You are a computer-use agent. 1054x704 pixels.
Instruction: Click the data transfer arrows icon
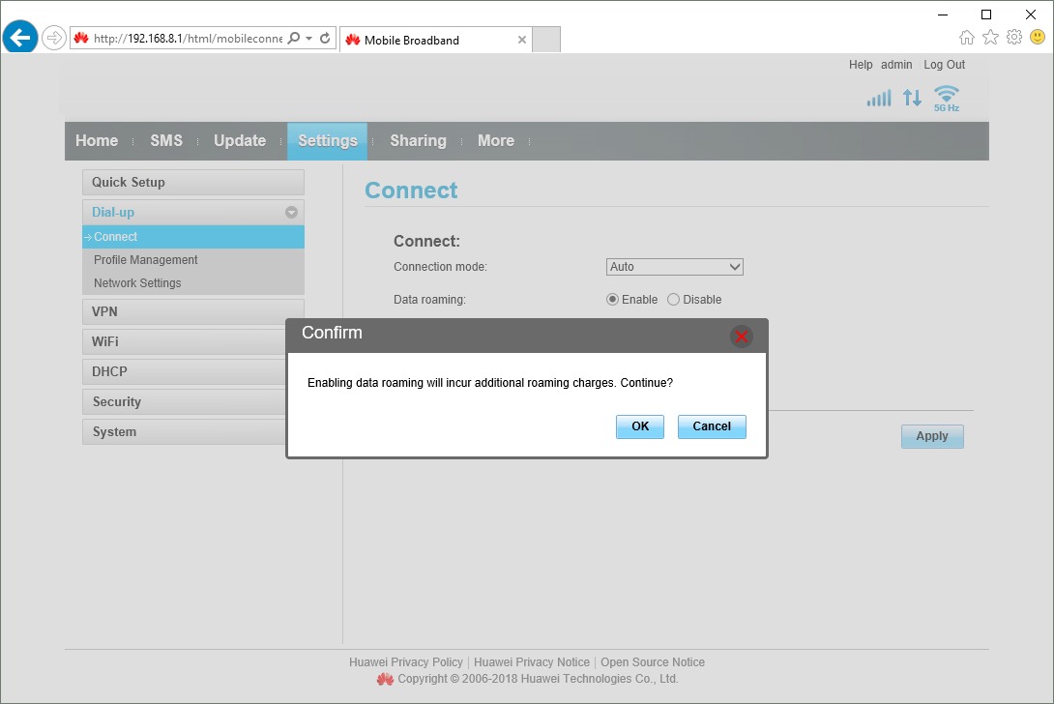912,98
